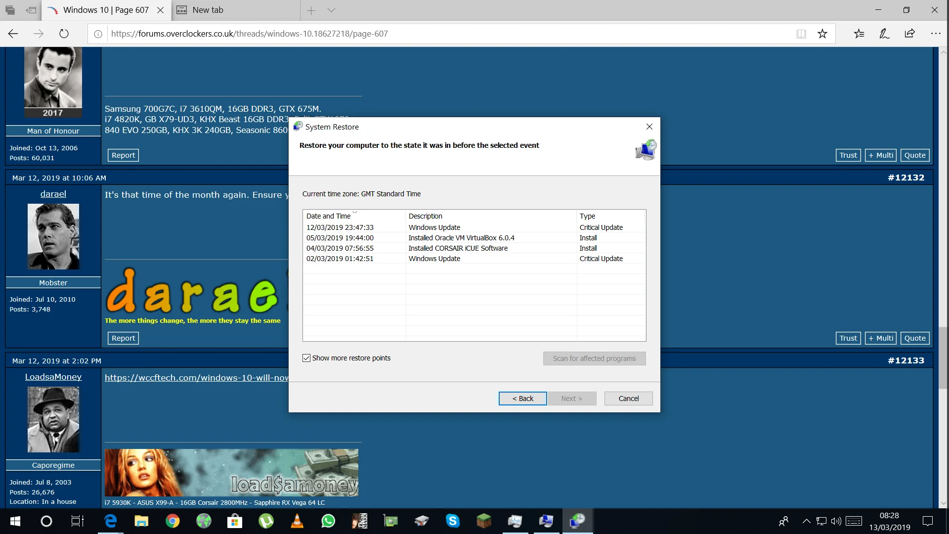
Task: Click the browser Forward arrow icon
Action: click(39, 34)
